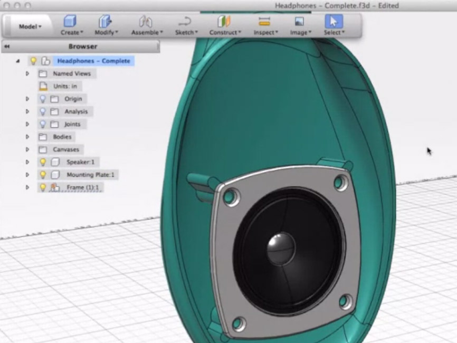Open the Assemble tools

click(x=146, y=22)
